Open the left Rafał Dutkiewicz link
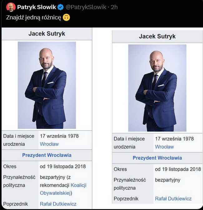 tap(58, 204)
